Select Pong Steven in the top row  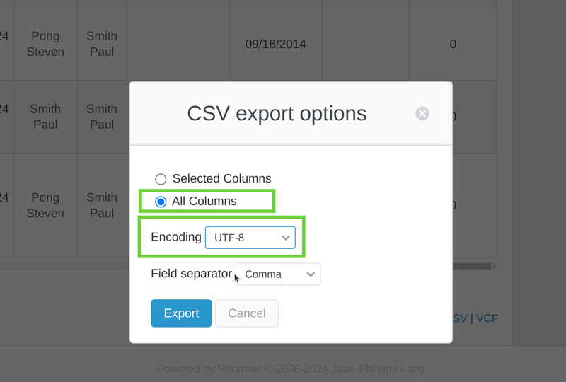[45, 44]
